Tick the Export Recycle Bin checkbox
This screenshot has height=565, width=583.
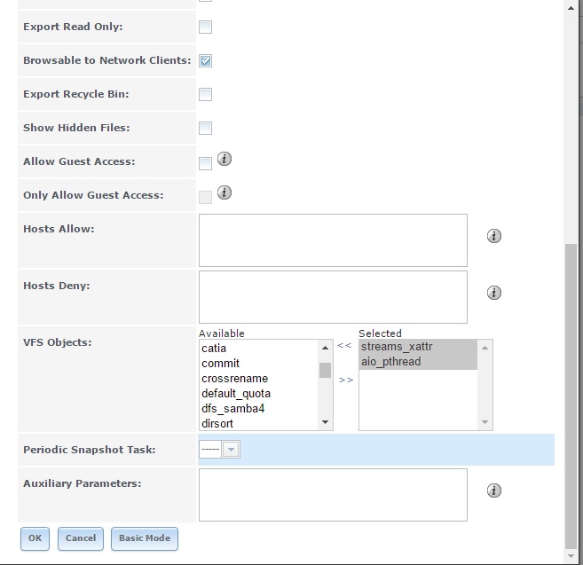[x=205, y=94]
